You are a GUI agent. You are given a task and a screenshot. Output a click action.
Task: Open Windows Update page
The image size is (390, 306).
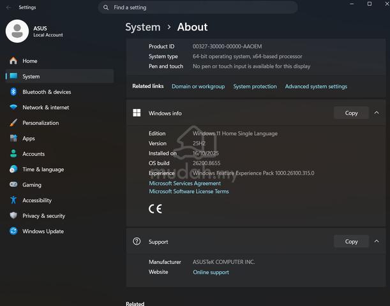tap(60, 231)
